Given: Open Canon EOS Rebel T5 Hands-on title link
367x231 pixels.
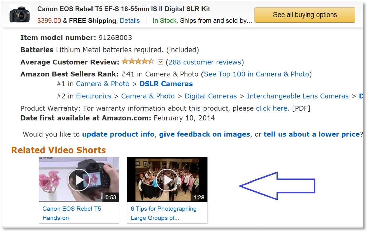Looking at the screenshot, I should click(72, 213).
